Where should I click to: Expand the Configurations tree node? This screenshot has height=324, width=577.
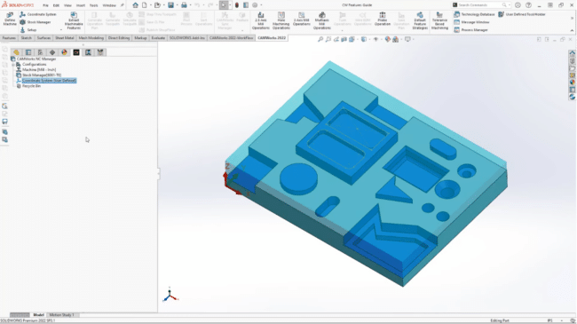point(13,65)
